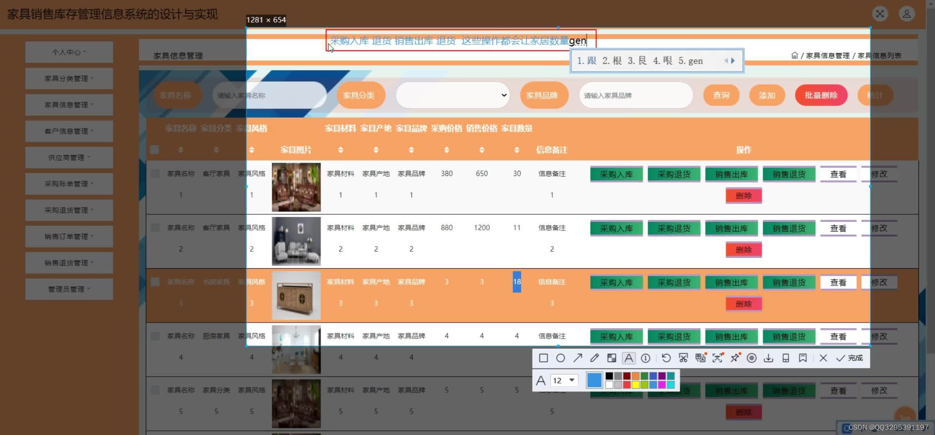Screen dimensions: 935x435
Task: Expand the 供应商管理 sidebar menu
Action: pyautogui.click(x=69, y=157)
